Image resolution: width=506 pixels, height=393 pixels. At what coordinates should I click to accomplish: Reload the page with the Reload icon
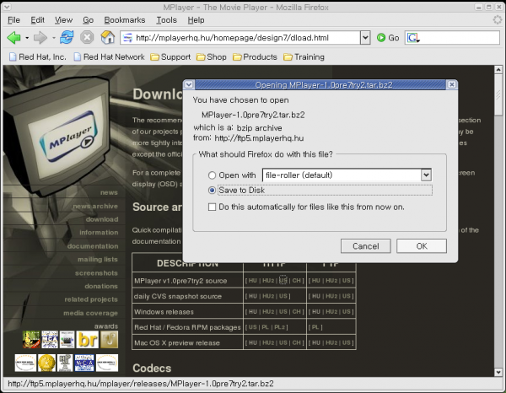(67, 37)
